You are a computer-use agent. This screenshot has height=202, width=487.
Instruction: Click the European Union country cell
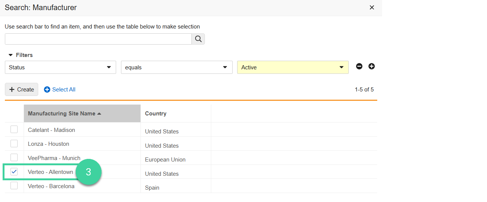click(x=165, y=160)
